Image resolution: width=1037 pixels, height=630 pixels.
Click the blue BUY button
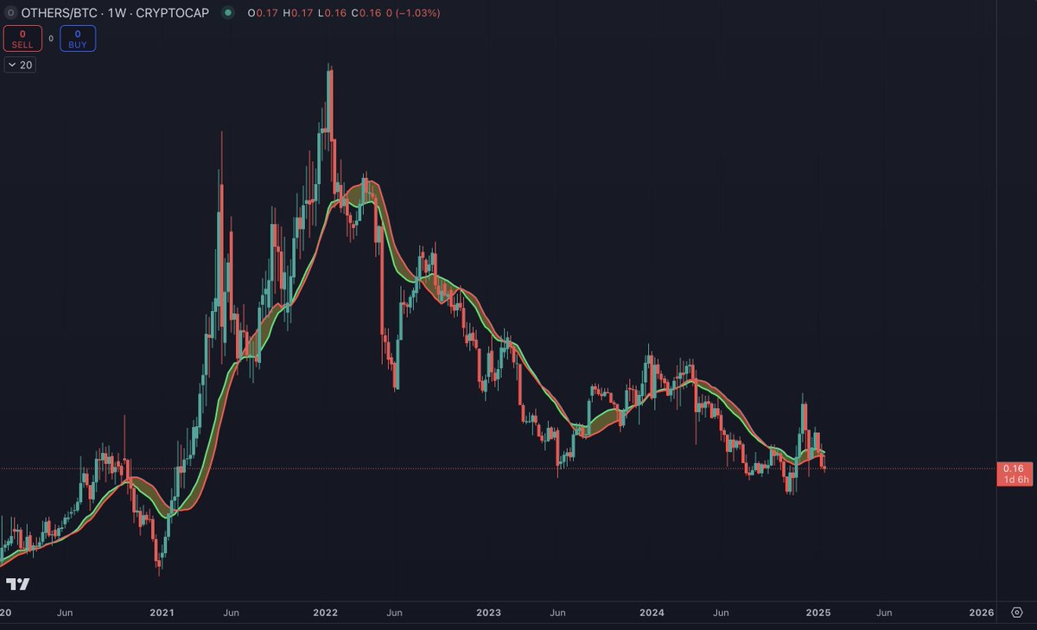pos(78,38)
